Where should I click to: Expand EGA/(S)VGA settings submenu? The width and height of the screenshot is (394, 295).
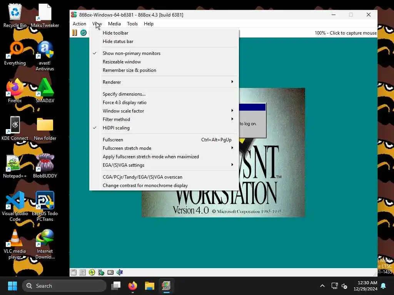click(164, 165)
